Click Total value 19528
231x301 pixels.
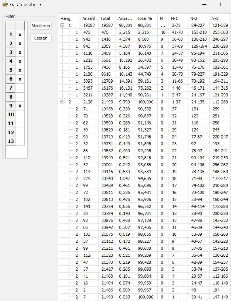[x=107, y=116]
